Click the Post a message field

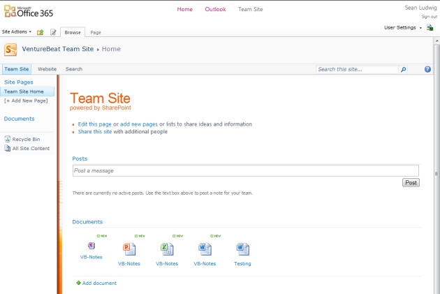click(x=246, y=170)
